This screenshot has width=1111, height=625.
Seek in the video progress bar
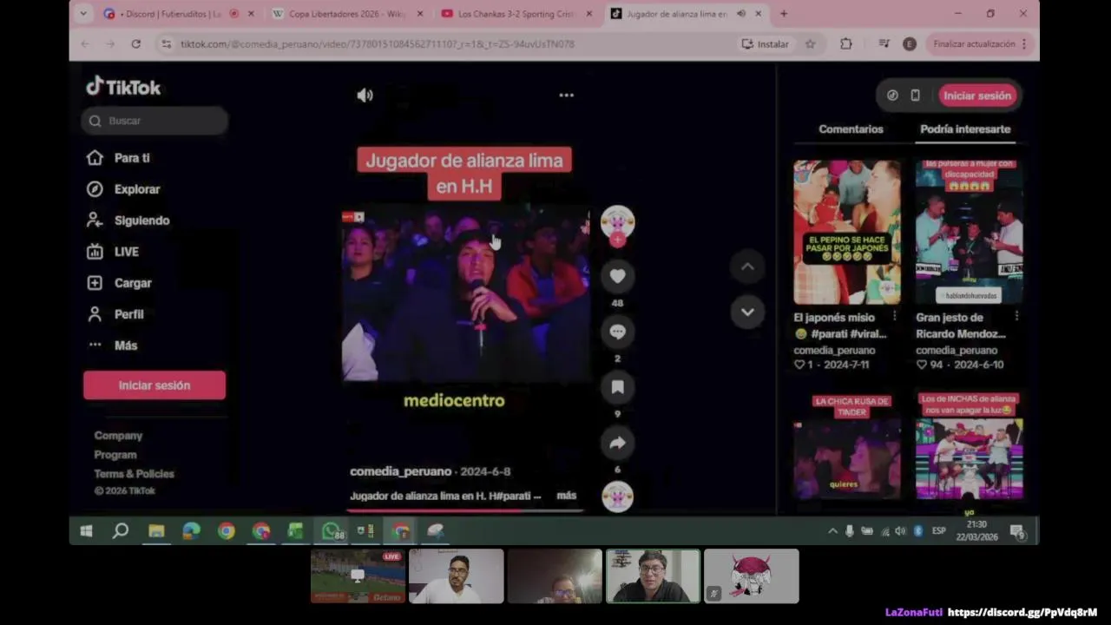click(x=466, y=510)
